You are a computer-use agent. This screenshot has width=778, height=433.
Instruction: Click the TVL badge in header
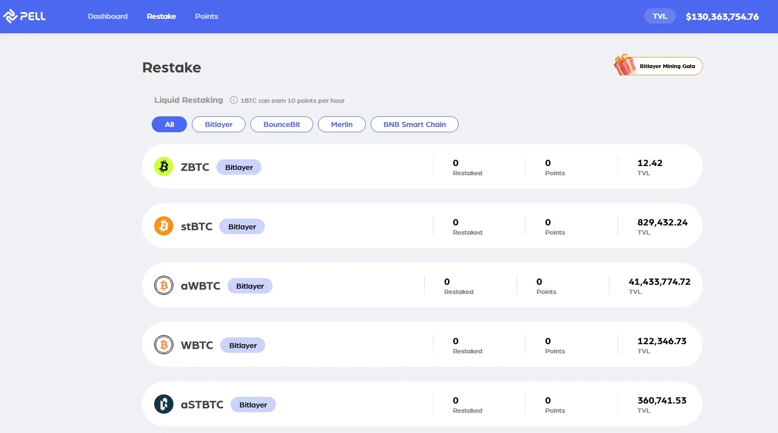click(x=660, y=16)
